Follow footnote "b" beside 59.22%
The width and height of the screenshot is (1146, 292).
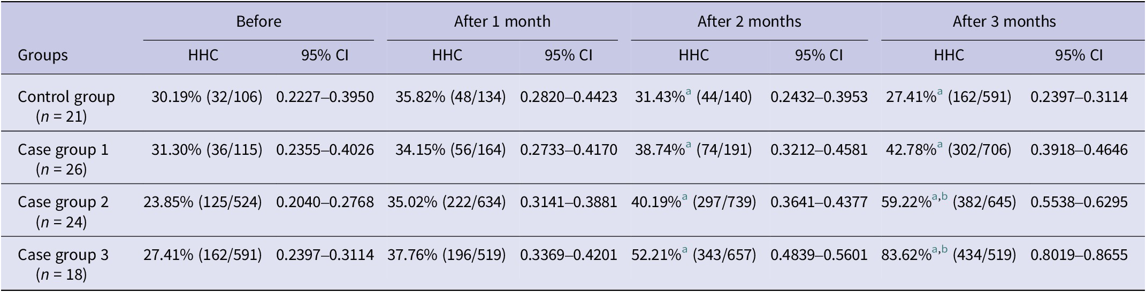tap(944, 198)
